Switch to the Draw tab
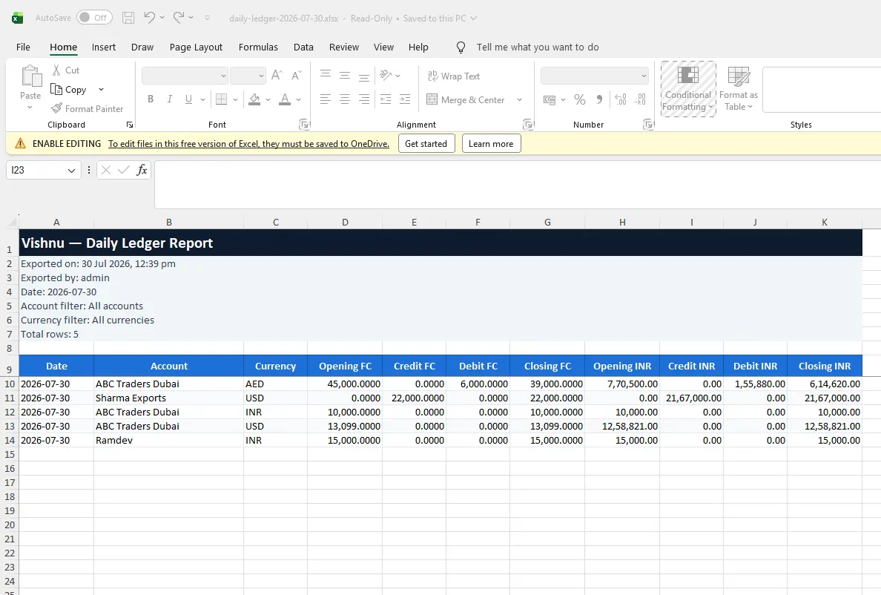This screenshot has height=595, width=881. [142, 47]
